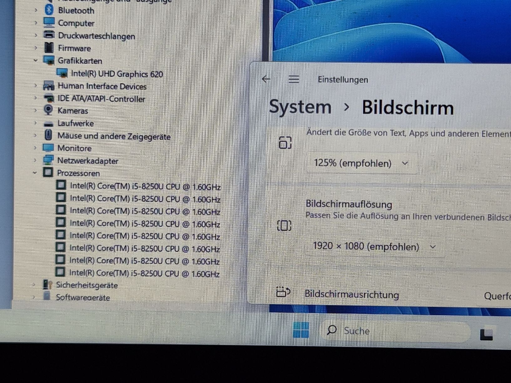Viewport: 511px width, 383px height.
Task: Expand the Bluetooth tree node
Action: (36, 10)
